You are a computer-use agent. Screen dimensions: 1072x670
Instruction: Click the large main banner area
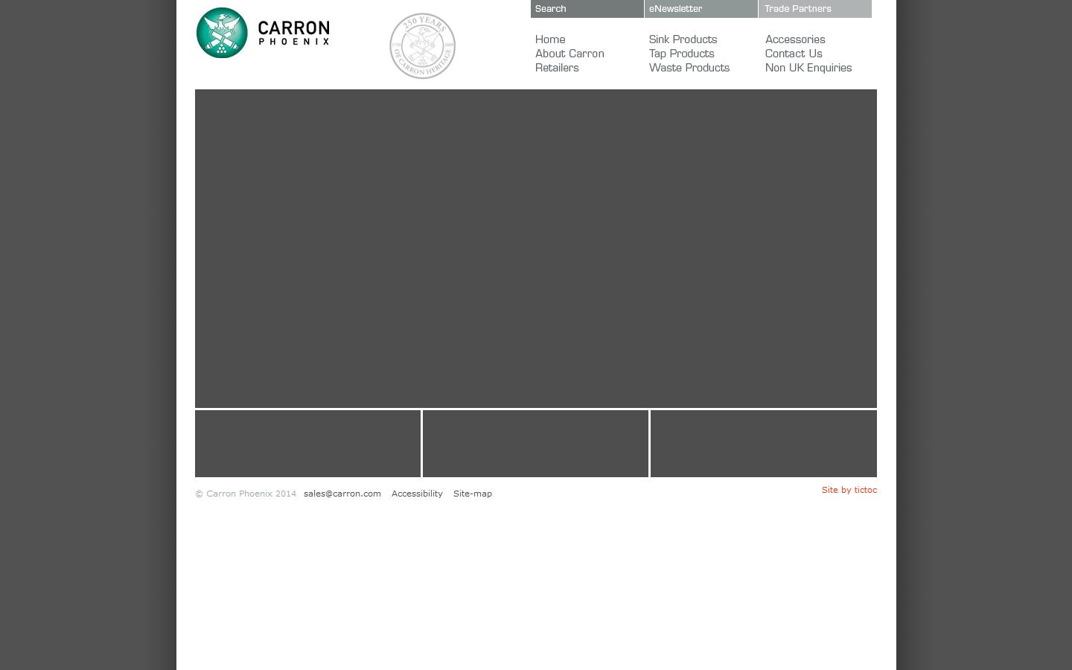click(x=535, y=248)
